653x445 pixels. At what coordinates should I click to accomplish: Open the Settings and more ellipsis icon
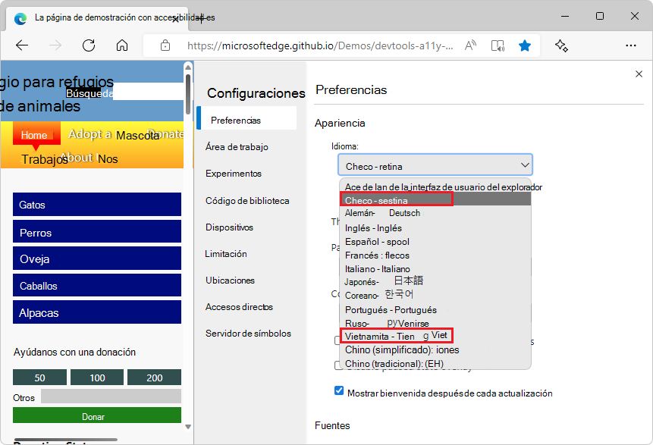(x=631, y=45)
